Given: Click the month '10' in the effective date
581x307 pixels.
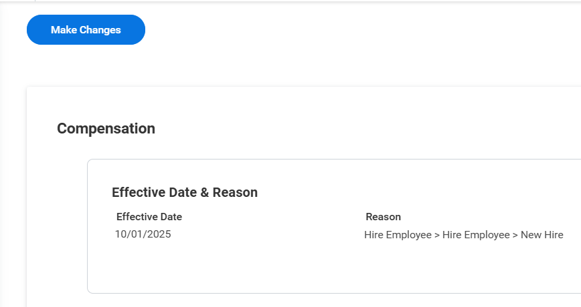Looking at the screenshot, I should (x=120, y=234).
